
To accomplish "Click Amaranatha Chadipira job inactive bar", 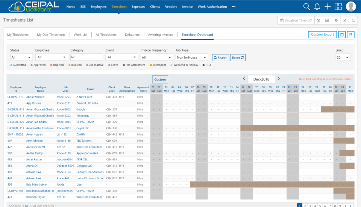I will tap(297, 128).
